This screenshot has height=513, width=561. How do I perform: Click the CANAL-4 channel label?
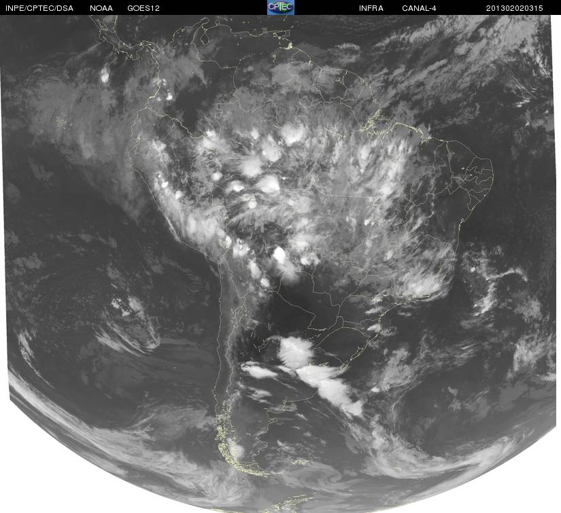(x=419, y=8)
